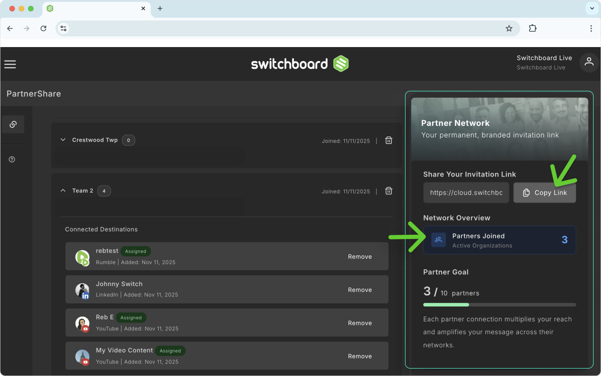Screen dimensions: 601x376
Task: Click the Johnny Switch LinkedIn avatar
Action: pos(82,290)
